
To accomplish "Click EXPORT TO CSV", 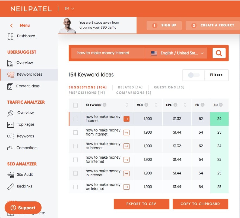I will 141,204.
